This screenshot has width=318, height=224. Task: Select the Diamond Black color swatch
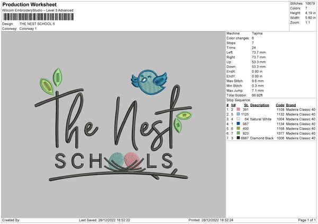tap(238, 138)
